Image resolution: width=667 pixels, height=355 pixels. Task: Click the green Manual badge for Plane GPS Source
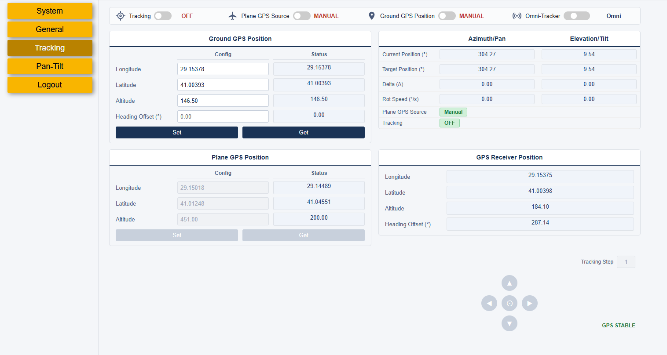click(453, 112)
